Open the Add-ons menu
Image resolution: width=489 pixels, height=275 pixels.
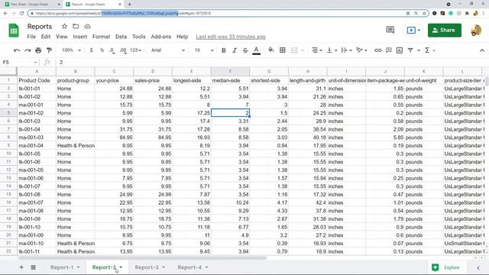161,37
